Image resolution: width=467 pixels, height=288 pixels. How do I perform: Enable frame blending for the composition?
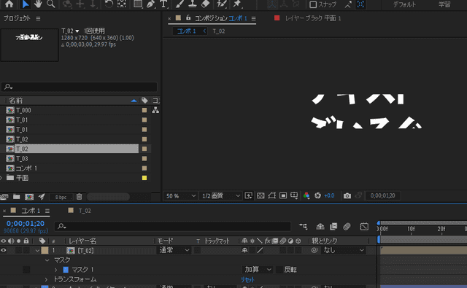click(333, 227)
